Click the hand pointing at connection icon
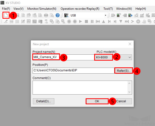 (46, 21)
